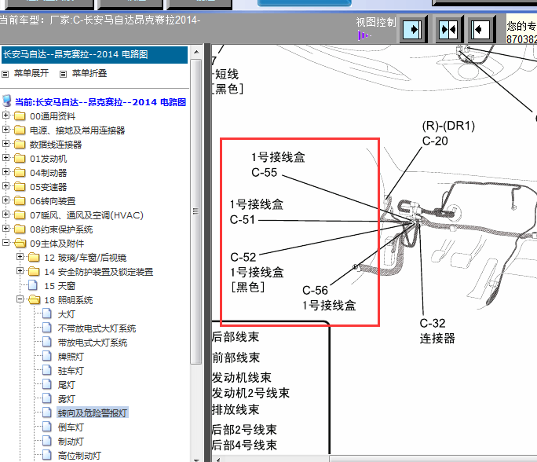537x462 pixels.
Task: Click the document icon beside 制动灯
Action: tap(46, 441)
